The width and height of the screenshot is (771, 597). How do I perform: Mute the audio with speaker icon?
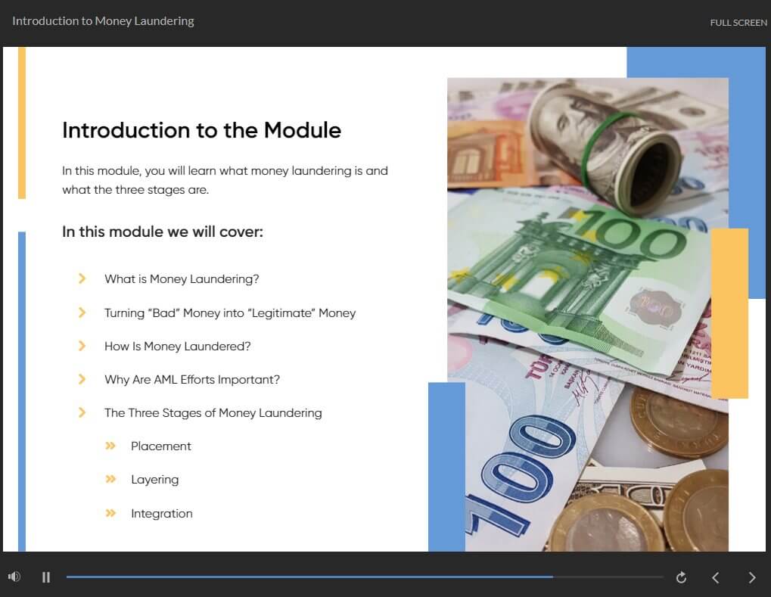point(14,577)
